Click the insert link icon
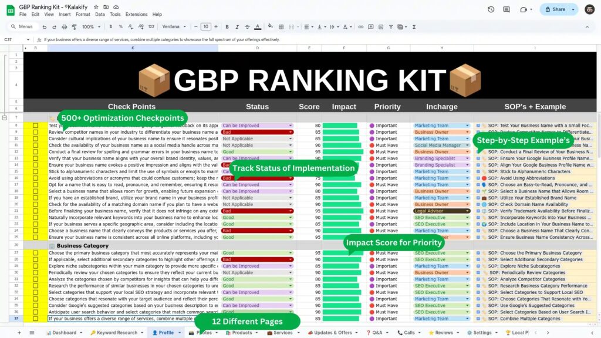This screenshot has height=338, width=601. click(360, 27)
